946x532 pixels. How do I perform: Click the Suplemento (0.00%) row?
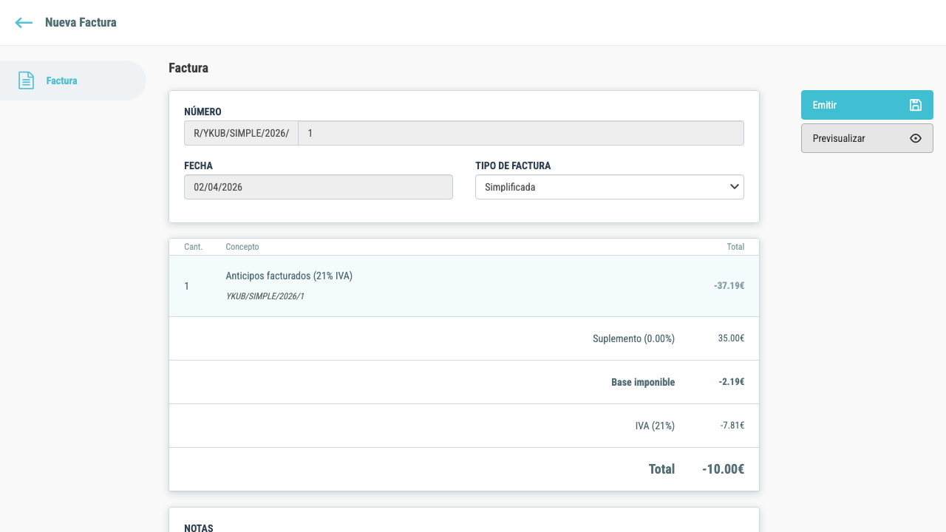tap(464, 338)
